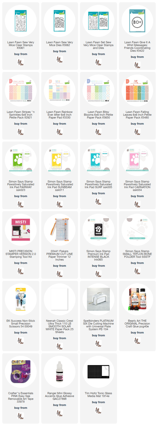Screen dimensions: 158x429
Task: Open the Neenah Classic Crest Solar White paper link
Action: coord(60,326)
